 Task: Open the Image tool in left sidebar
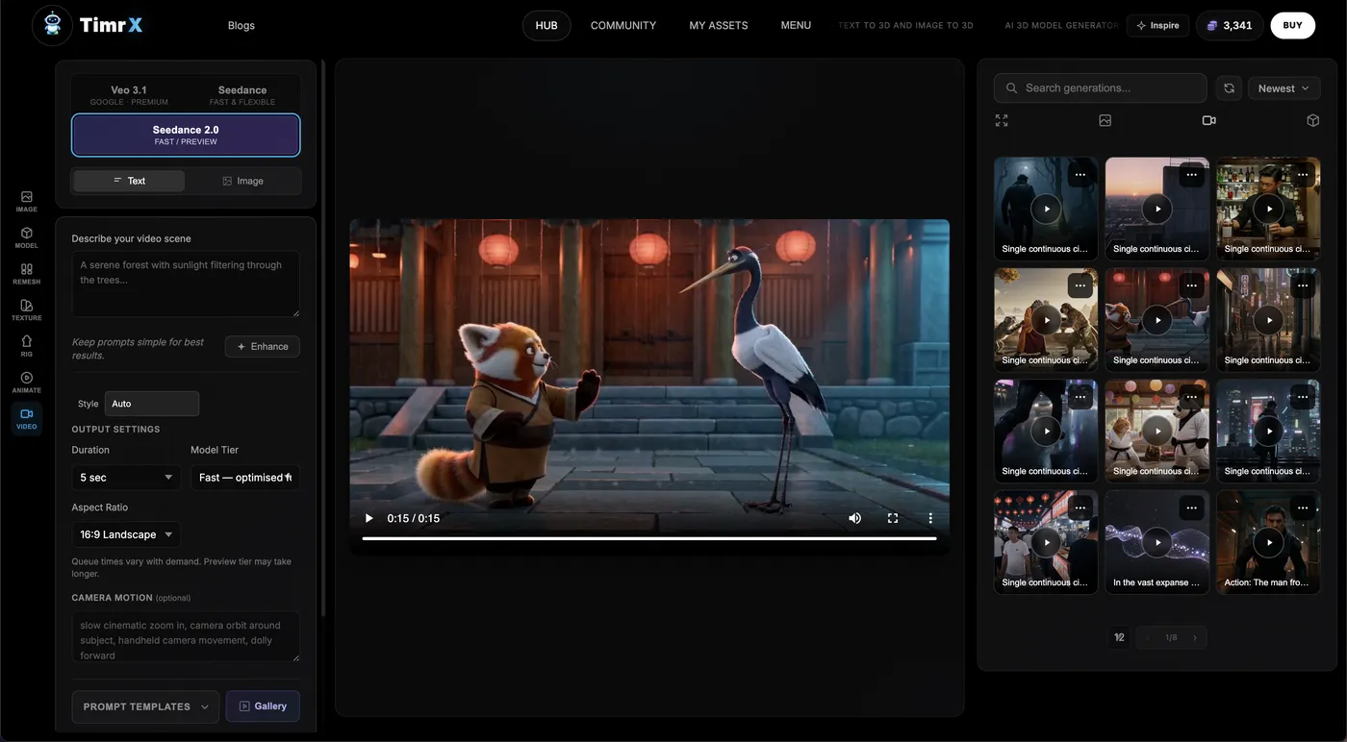point(27,202)
